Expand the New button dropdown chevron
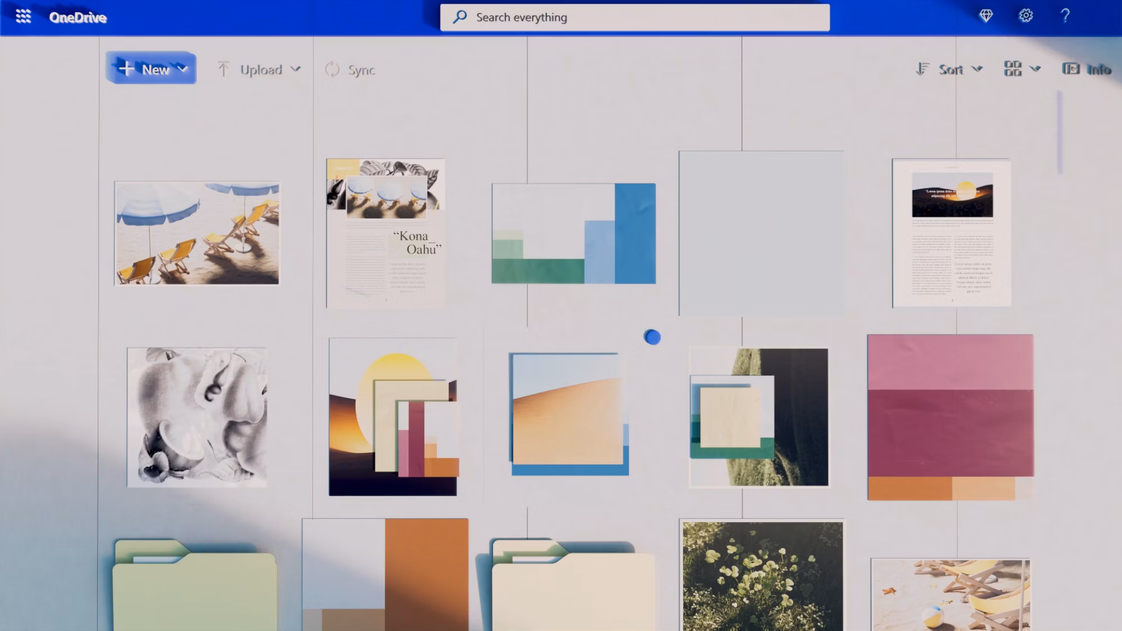 click(182, 69)
